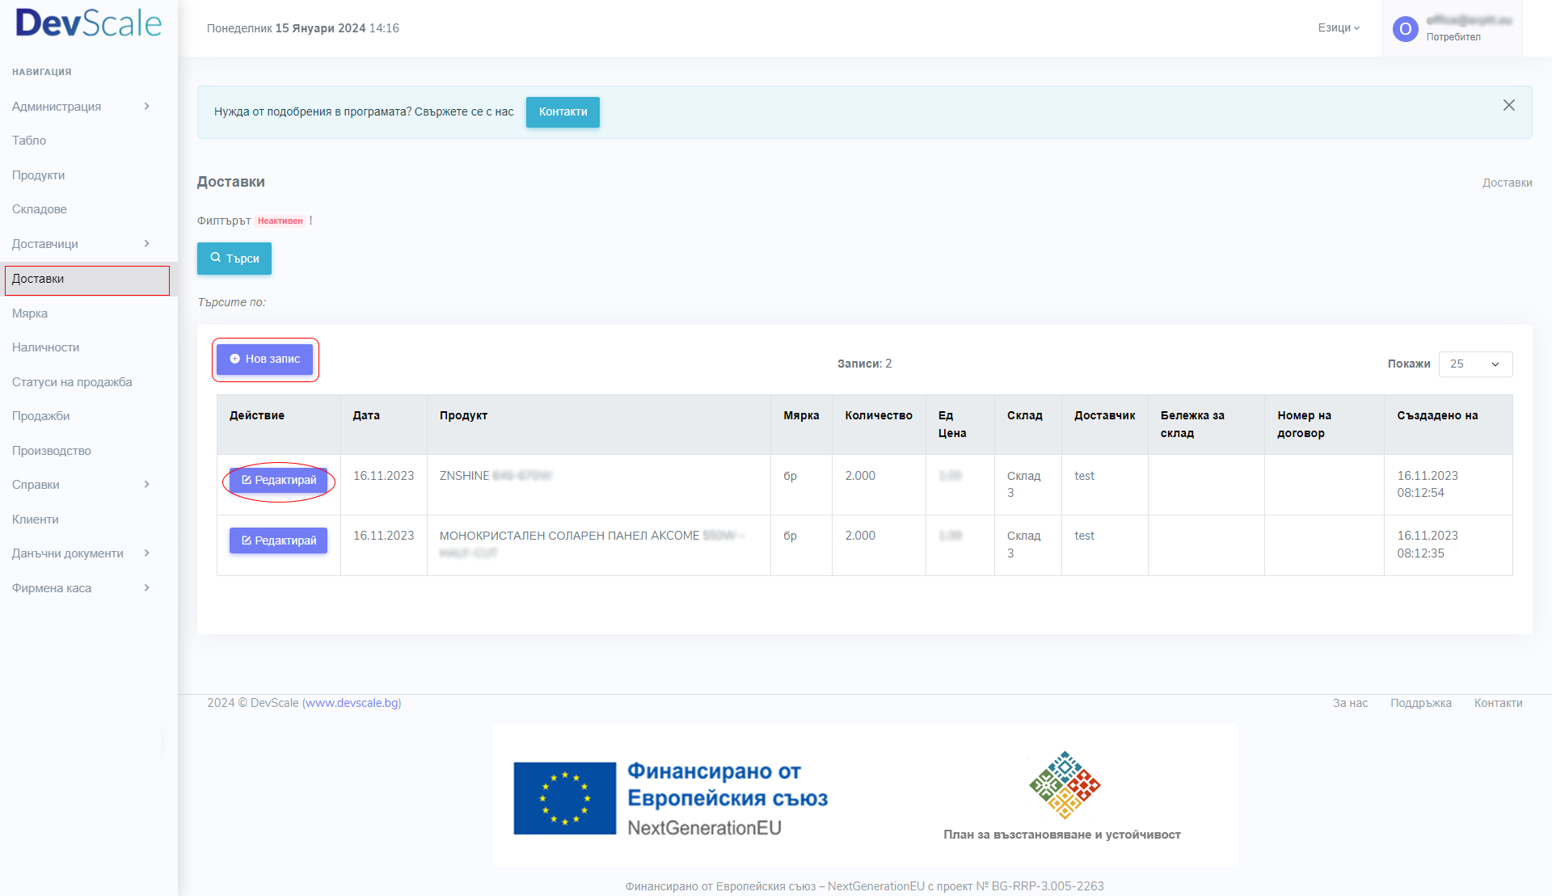
Task: Open the За нас footer link
Action: point(1350,703)
